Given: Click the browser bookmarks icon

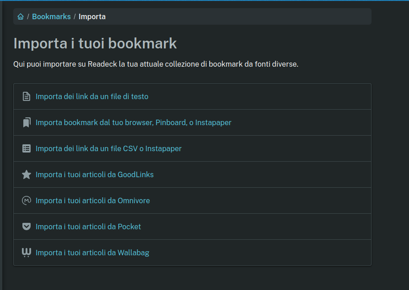Looking at the screenshot, I should coord(27,122).
